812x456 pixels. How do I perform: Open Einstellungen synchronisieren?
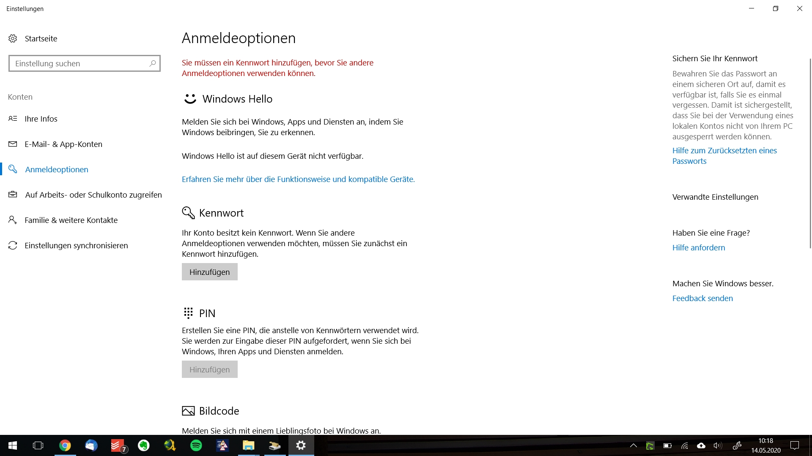(x=76, y=245)
